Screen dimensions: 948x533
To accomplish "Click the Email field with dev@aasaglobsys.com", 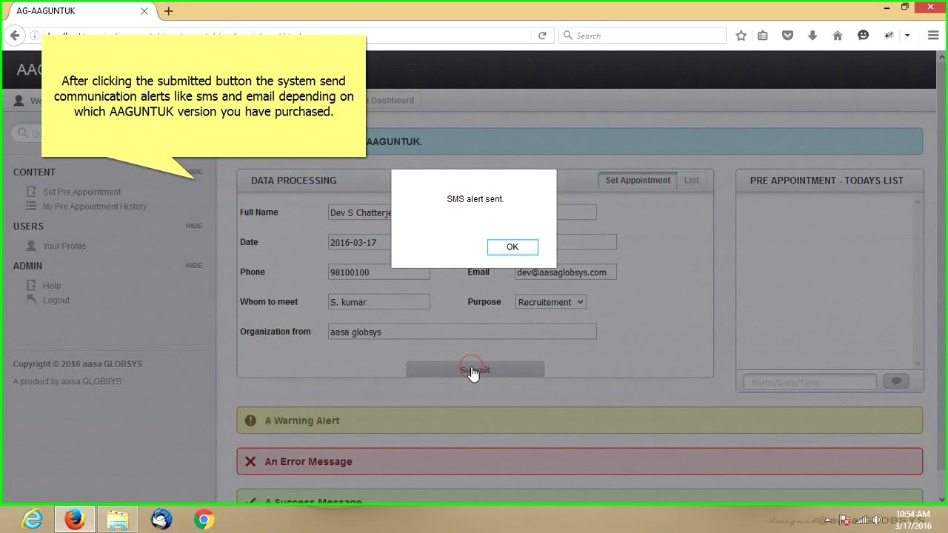I will 566,272.
